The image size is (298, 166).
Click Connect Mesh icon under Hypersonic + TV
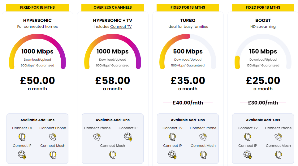pyautogui.click(x=113, y=155)
